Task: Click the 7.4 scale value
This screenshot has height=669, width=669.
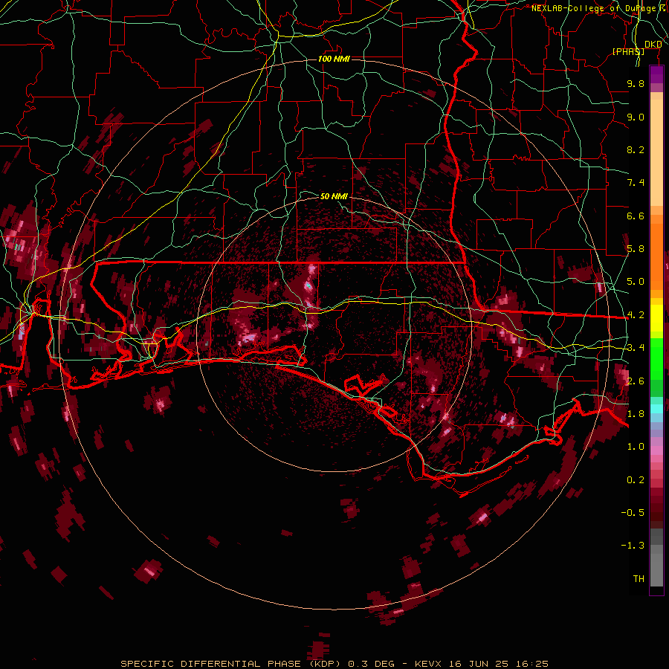Action: [x=636, y=183]
